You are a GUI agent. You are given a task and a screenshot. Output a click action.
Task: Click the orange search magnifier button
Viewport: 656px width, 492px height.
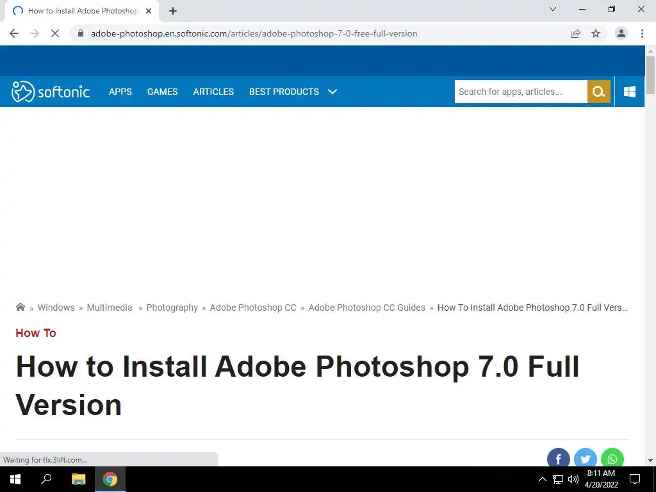[x=599, y=92]
